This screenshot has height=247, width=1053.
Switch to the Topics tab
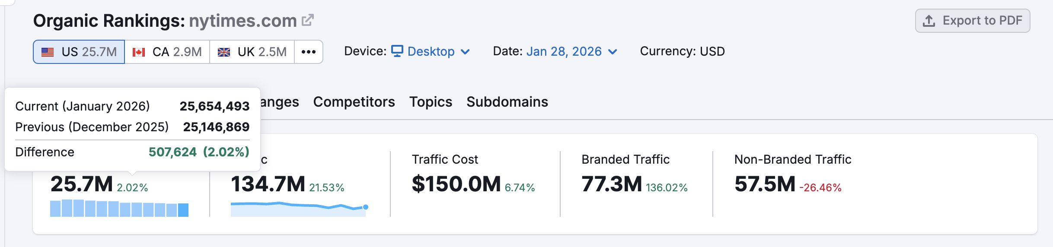(431, 102)
